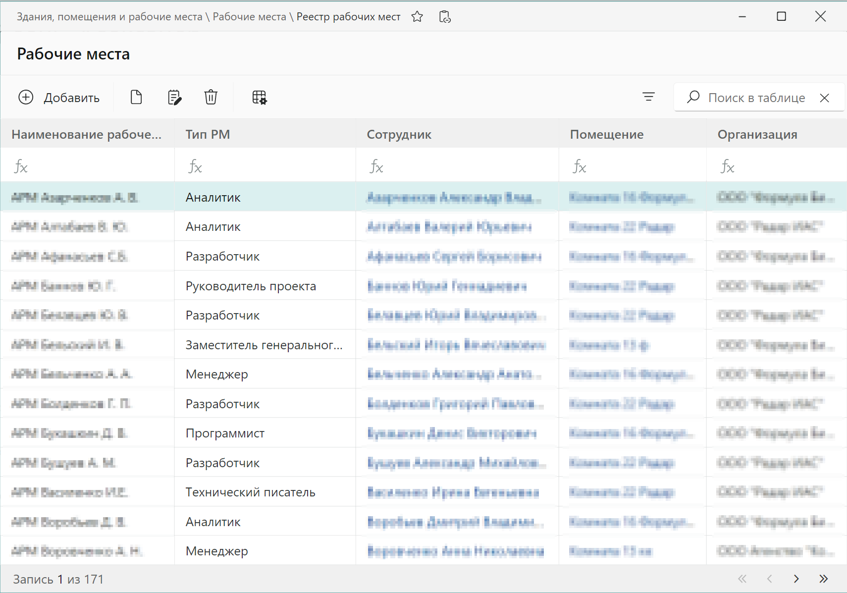Screen dimensions: 847x593
Task: Select the Технический писатель row
Action: (250, 492)
